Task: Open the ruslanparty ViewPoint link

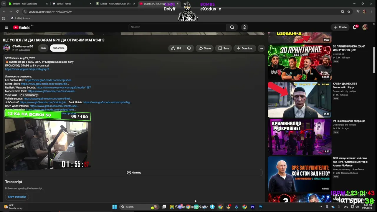Action: [29, 95]
